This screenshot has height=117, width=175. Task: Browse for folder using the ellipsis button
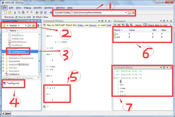129,12
